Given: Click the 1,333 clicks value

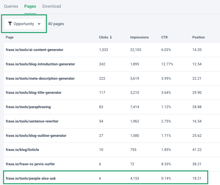Looking at the screenshot, I should click(104, 50).
